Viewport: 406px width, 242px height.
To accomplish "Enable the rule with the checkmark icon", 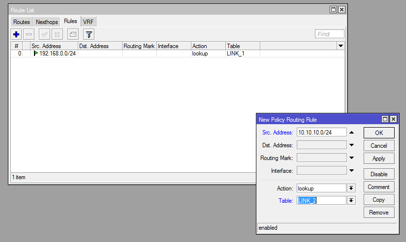I will [x=44, y=34].
